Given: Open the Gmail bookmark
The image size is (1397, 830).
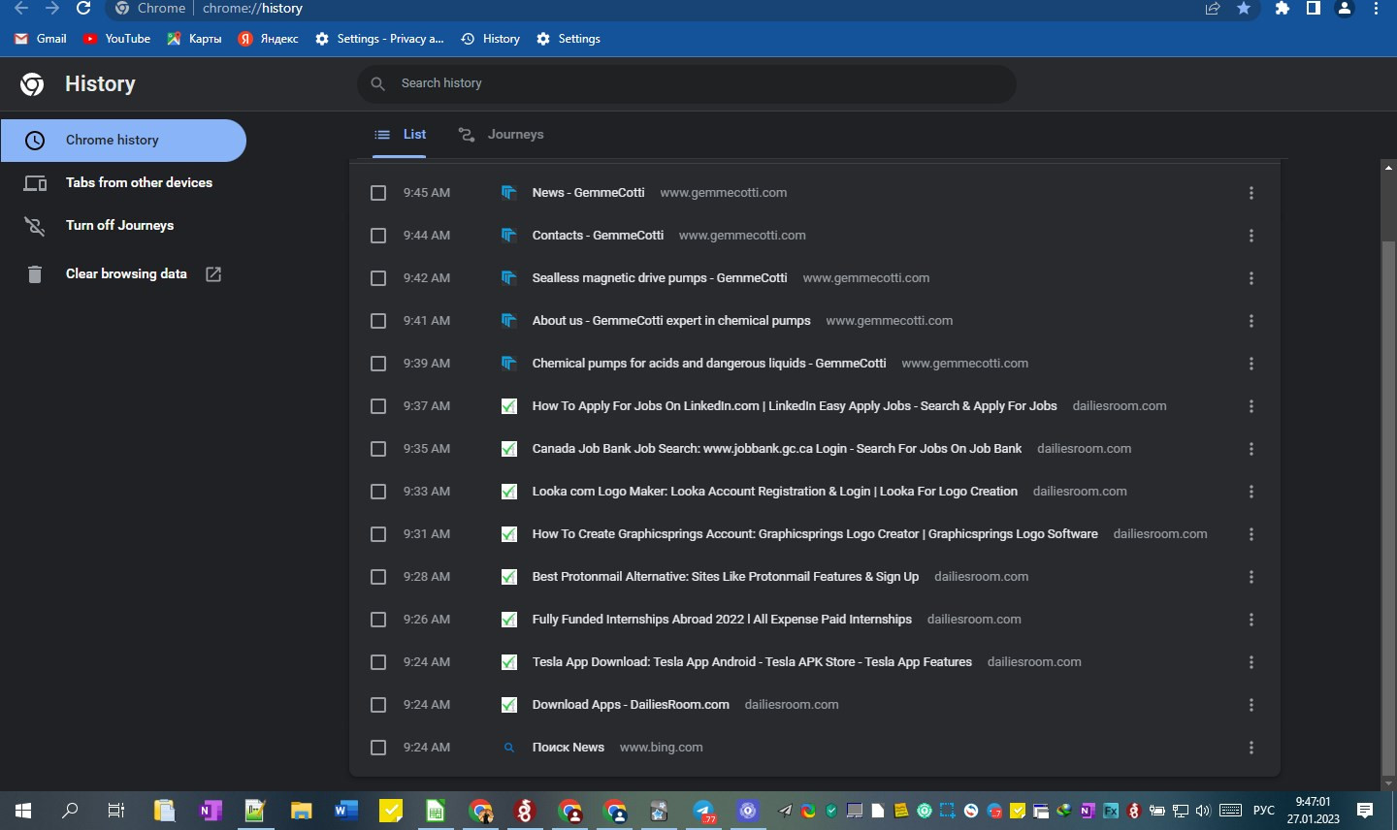Looking at the screenshot, I should click(41, 39).
